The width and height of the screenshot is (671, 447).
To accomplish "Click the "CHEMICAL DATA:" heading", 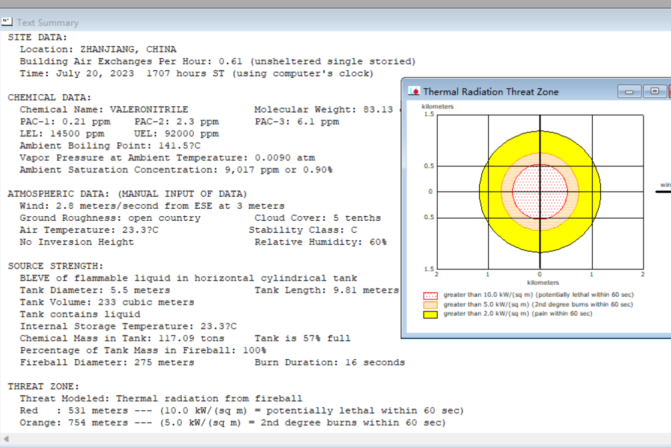I will [x=50, y=97].
